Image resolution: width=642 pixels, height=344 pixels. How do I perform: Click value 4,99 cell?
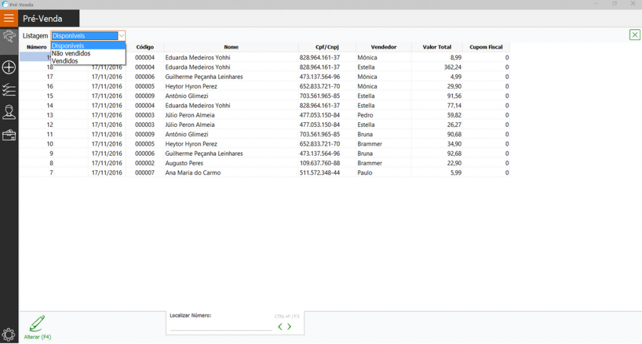(x=456, y=77)
